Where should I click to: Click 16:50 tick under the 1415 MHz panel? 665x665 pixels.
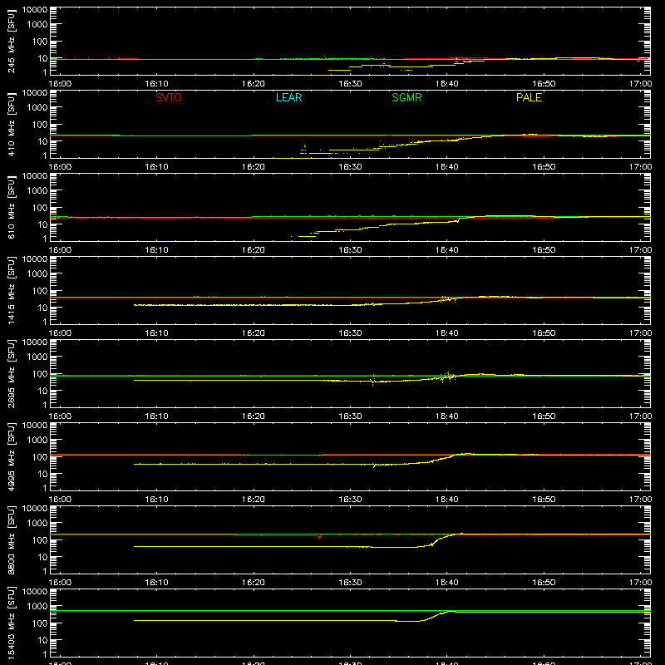544,333
